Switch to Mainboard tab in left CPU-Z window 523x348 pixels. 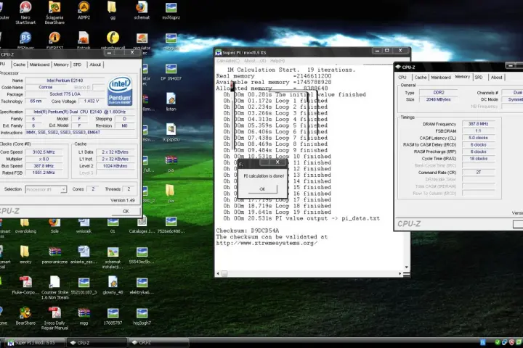point(39,65)
